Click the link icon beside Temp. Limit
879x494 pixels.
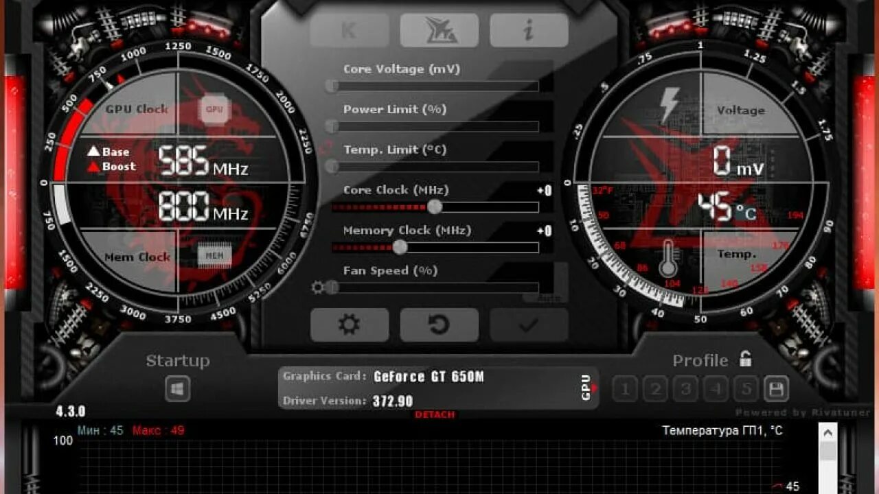pyautogui.click(x=327, y=147)
